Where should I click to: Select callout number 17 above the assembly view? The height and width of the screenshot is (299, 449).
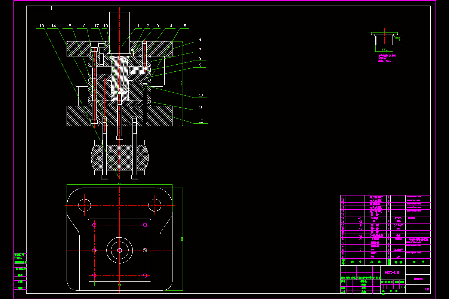(97, 26)
